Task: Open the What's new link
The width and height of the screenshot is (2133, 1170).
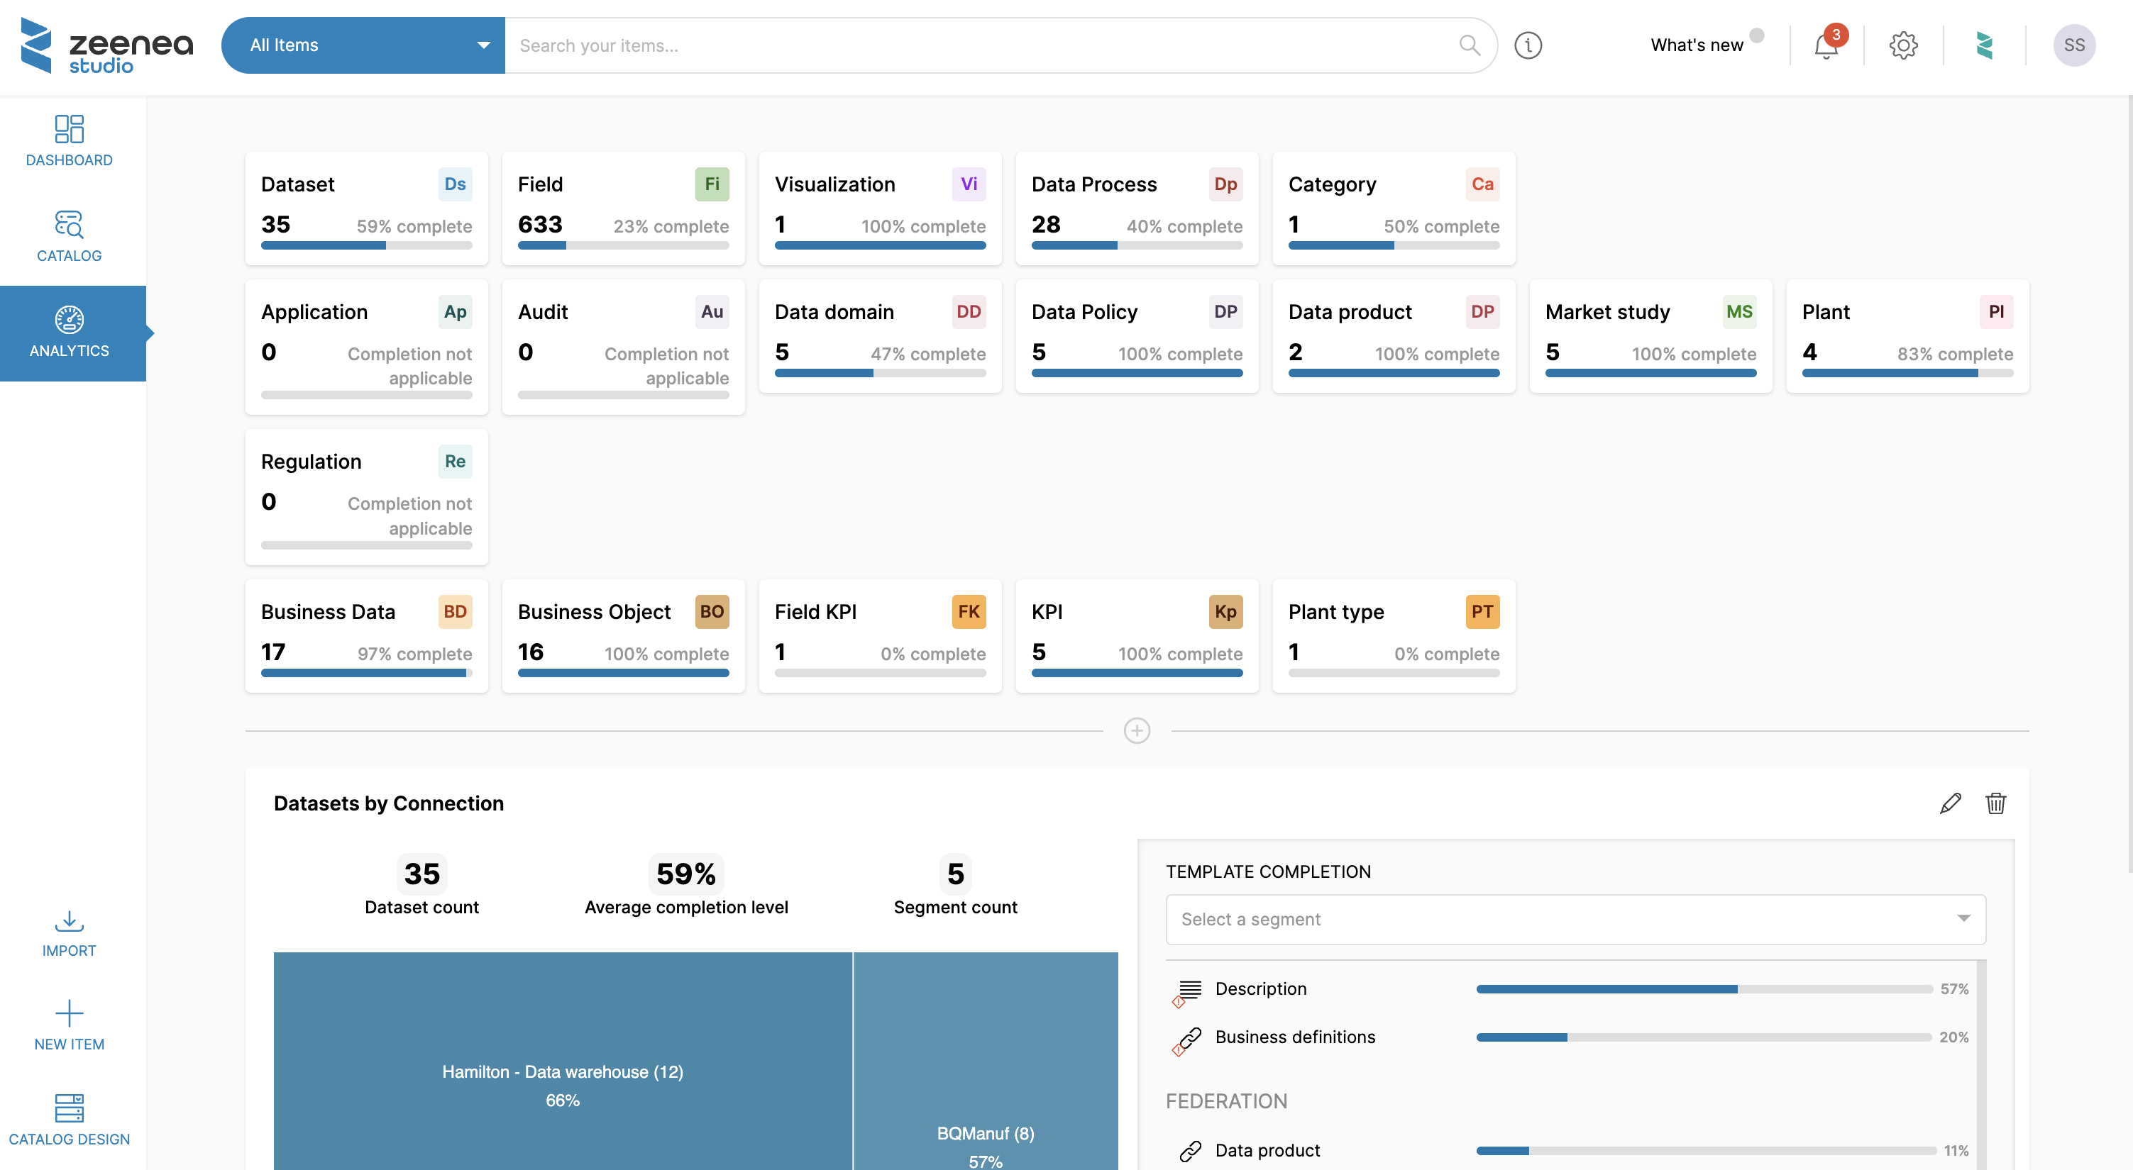Action: (x=1697, y=45)
